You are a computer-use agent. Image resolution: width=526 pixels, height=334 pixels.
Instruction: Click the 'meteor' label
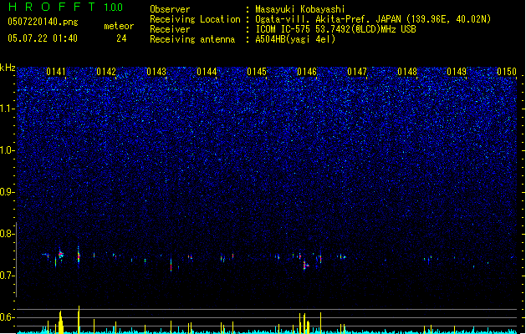[119, 26]
